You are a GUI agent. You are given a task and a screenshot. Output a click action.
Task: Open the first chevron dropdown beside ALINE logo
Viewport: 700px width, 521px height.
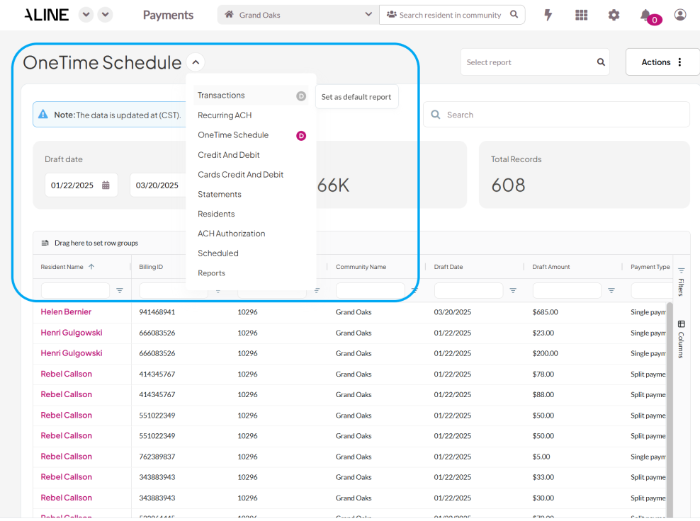(x=86, y=15)
